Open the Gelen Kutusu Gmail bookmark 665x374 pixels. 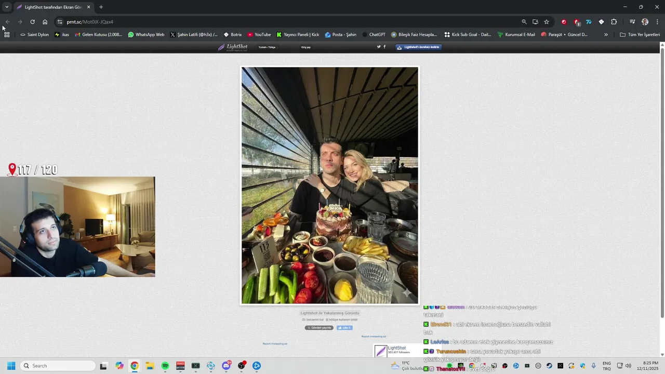(x=99, y=35)
